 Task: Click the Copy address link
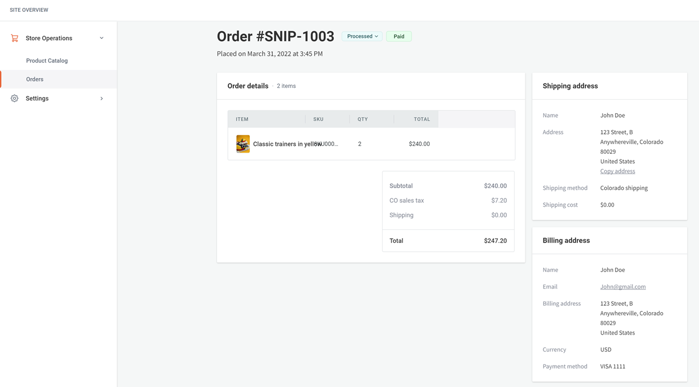[617, 171]
